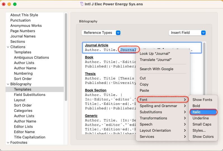Screen dimensions: 223x151
Task: Open the Services submenu
Action: tap(163, 137)
